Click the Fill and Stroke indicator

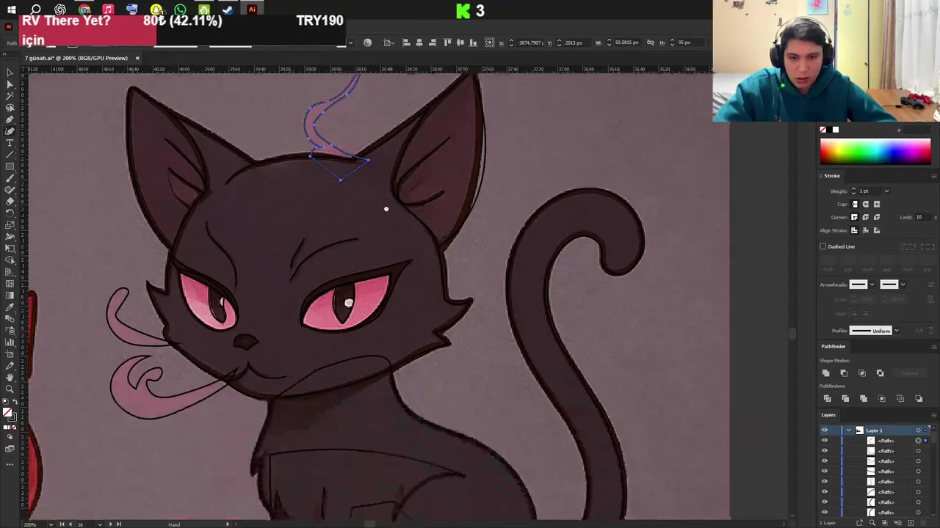10,415
